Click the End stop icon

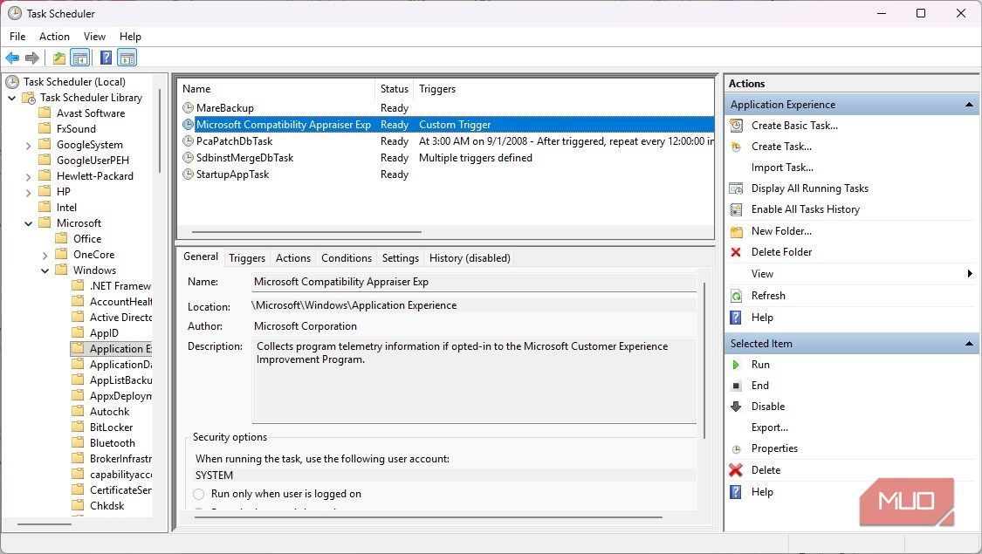point(737,386)
